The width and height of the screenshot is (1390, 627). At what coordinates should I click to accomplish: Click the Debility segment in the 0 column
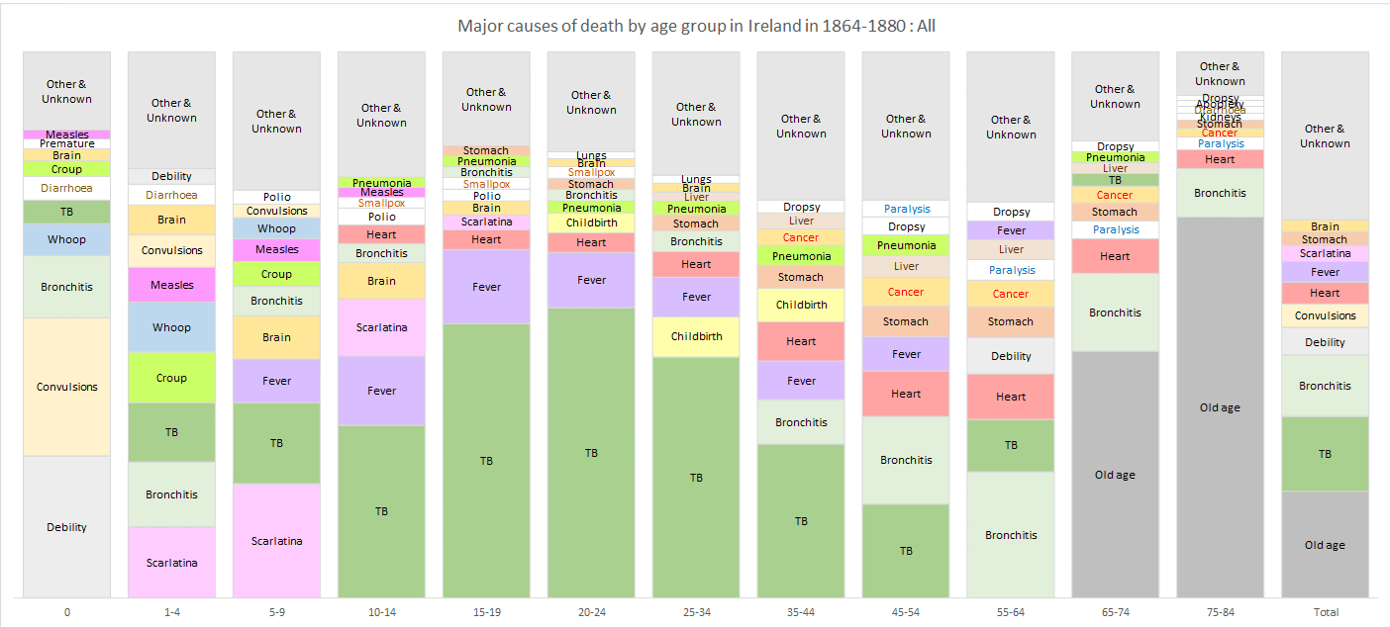click(66, 526)
